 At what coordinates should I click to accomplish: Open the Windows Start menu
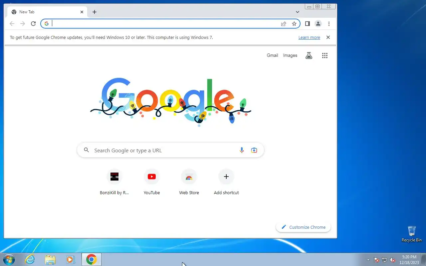coord(9,259)
